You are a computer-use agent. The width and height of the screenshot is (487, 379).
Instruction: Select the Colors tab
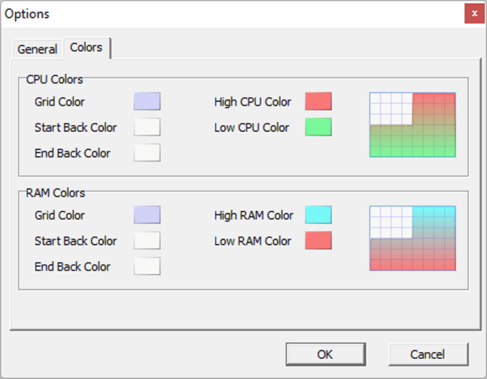point(86,48)
